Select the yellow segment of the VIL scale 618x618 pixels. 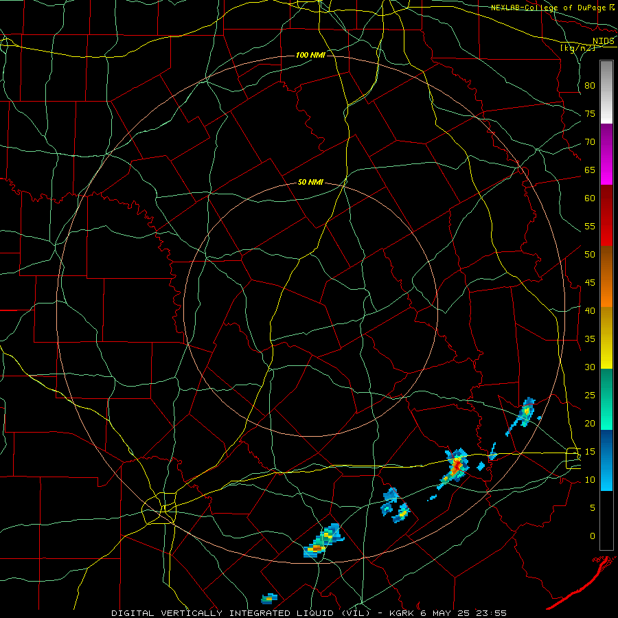(x=606, y=338)
